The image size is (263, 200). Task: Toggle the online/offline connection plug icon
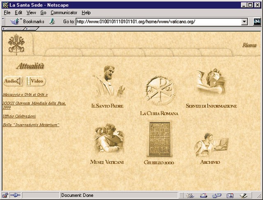coord(15,195)
